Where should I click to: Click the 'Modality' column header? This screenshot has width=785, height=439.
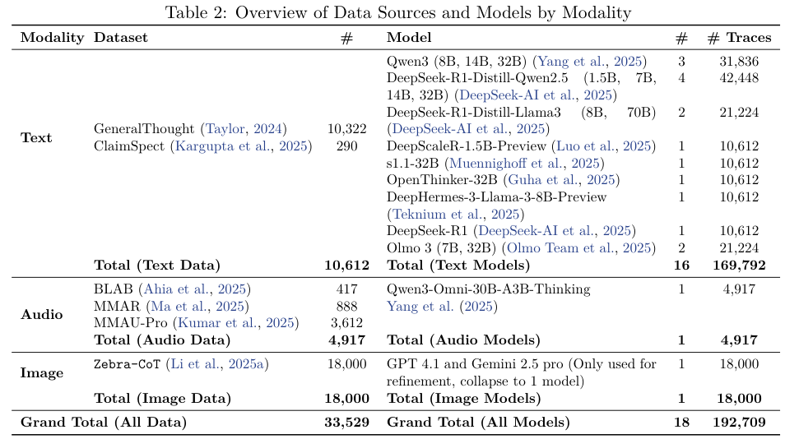pos(52,38)
